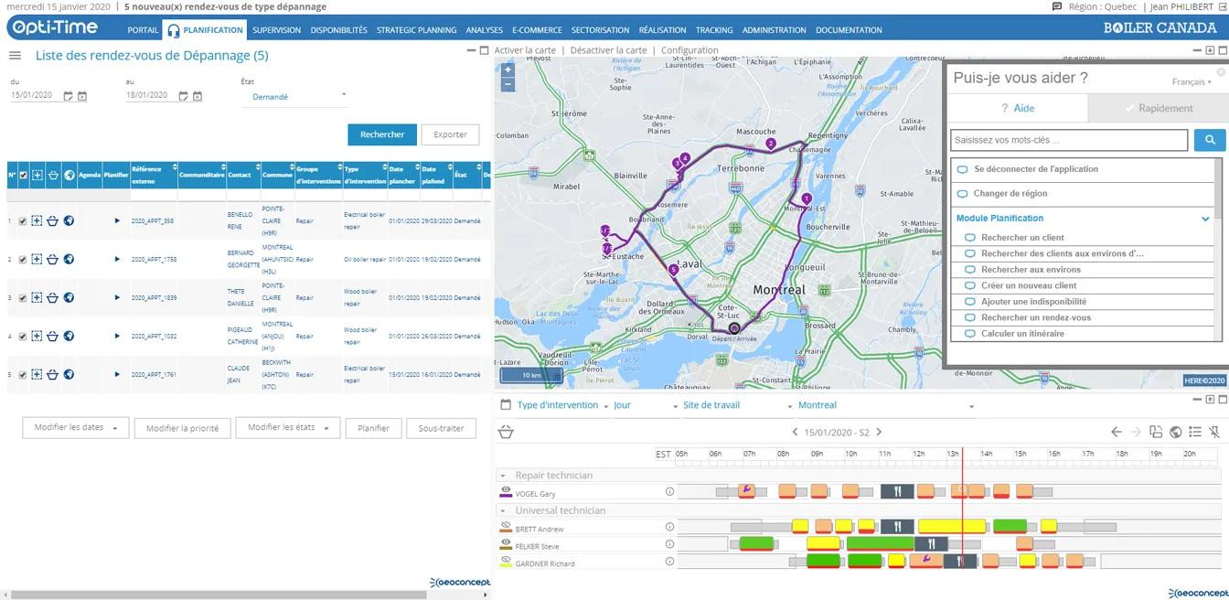Switch to the Rapidement tab

(1157, 108)
